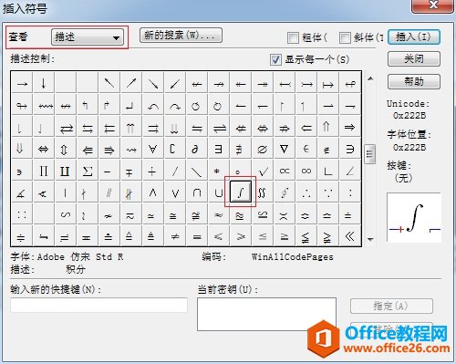
Task: Click the symbol grid scrollbar thumb
Action: pos(370,154)
